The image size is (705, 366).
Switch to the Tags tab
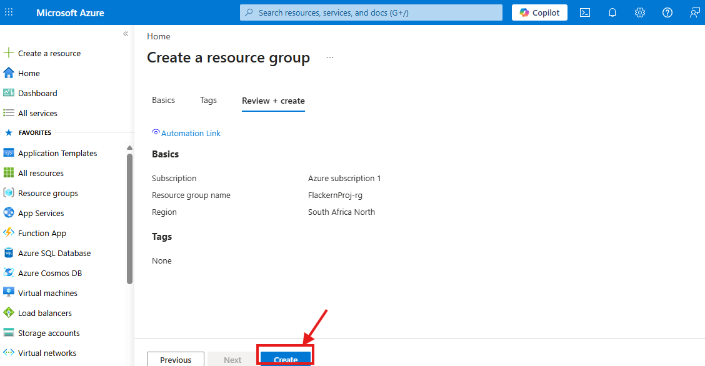tap(208, 100)
